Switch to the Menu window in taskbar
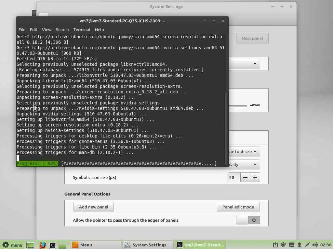The height and width of the screenshot is (249, 333). [x=96, y=245]
